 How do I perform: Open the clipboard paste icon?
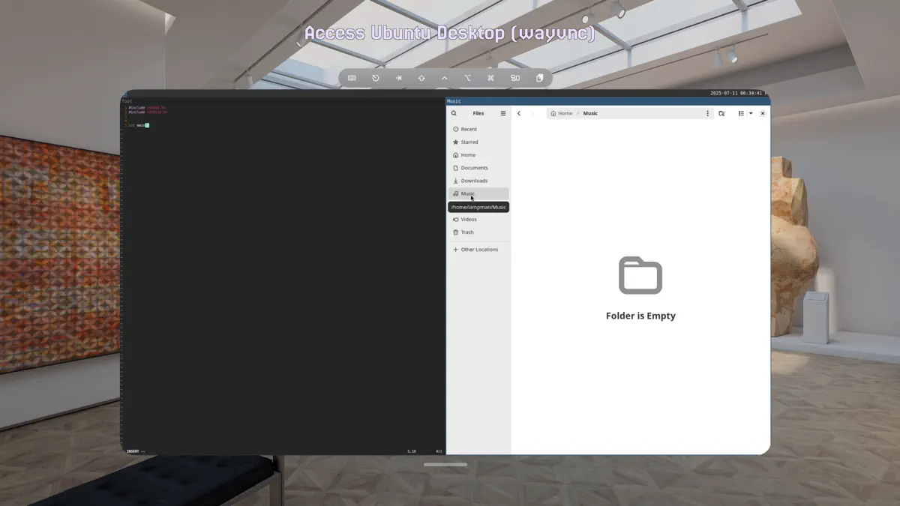[x=540, y=77]
